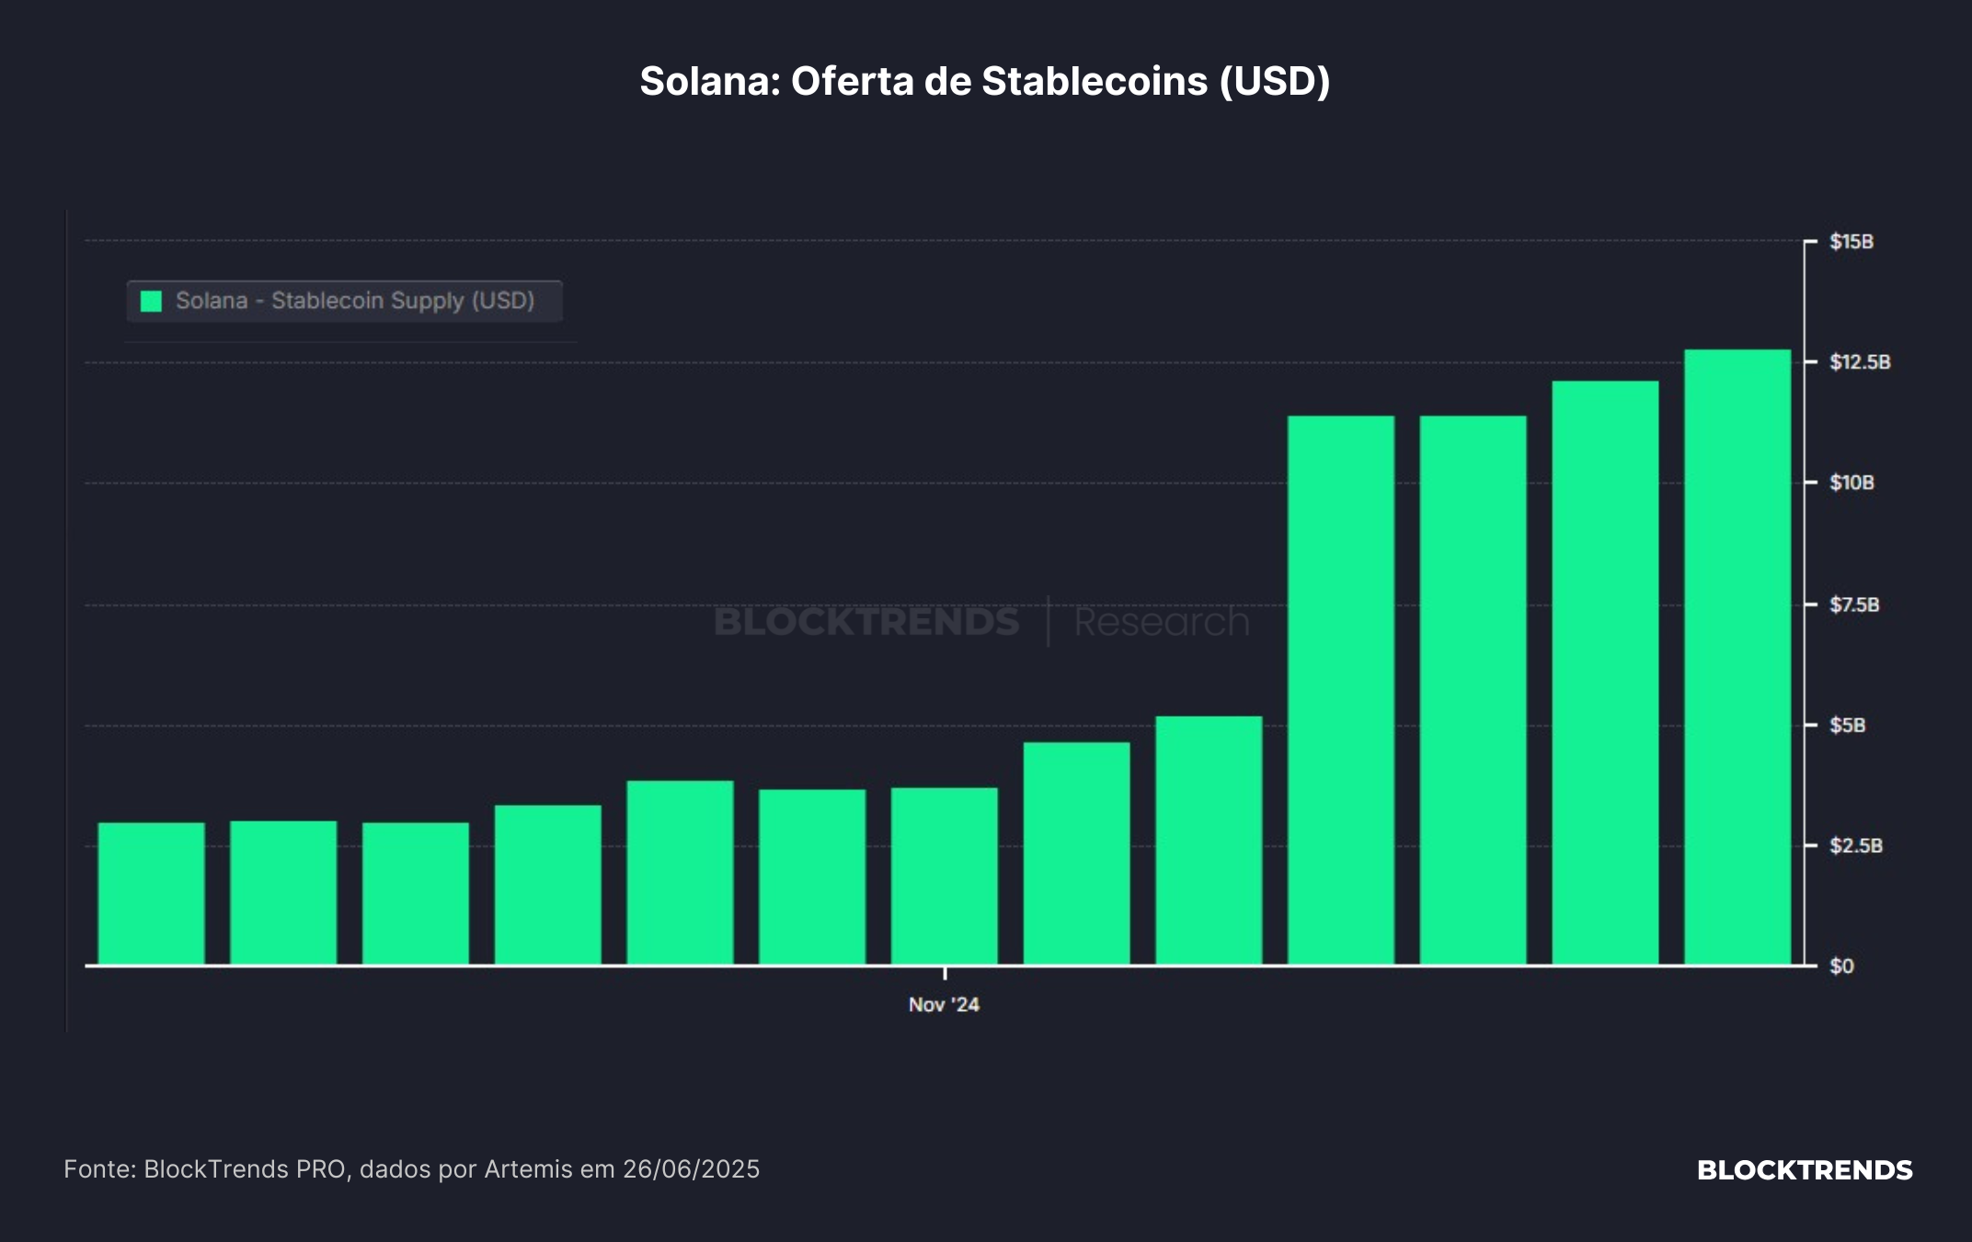
Task: Toggle the Solana - Stablecoin Supply (USD) legend entry
Action: [x=344, y=301]
